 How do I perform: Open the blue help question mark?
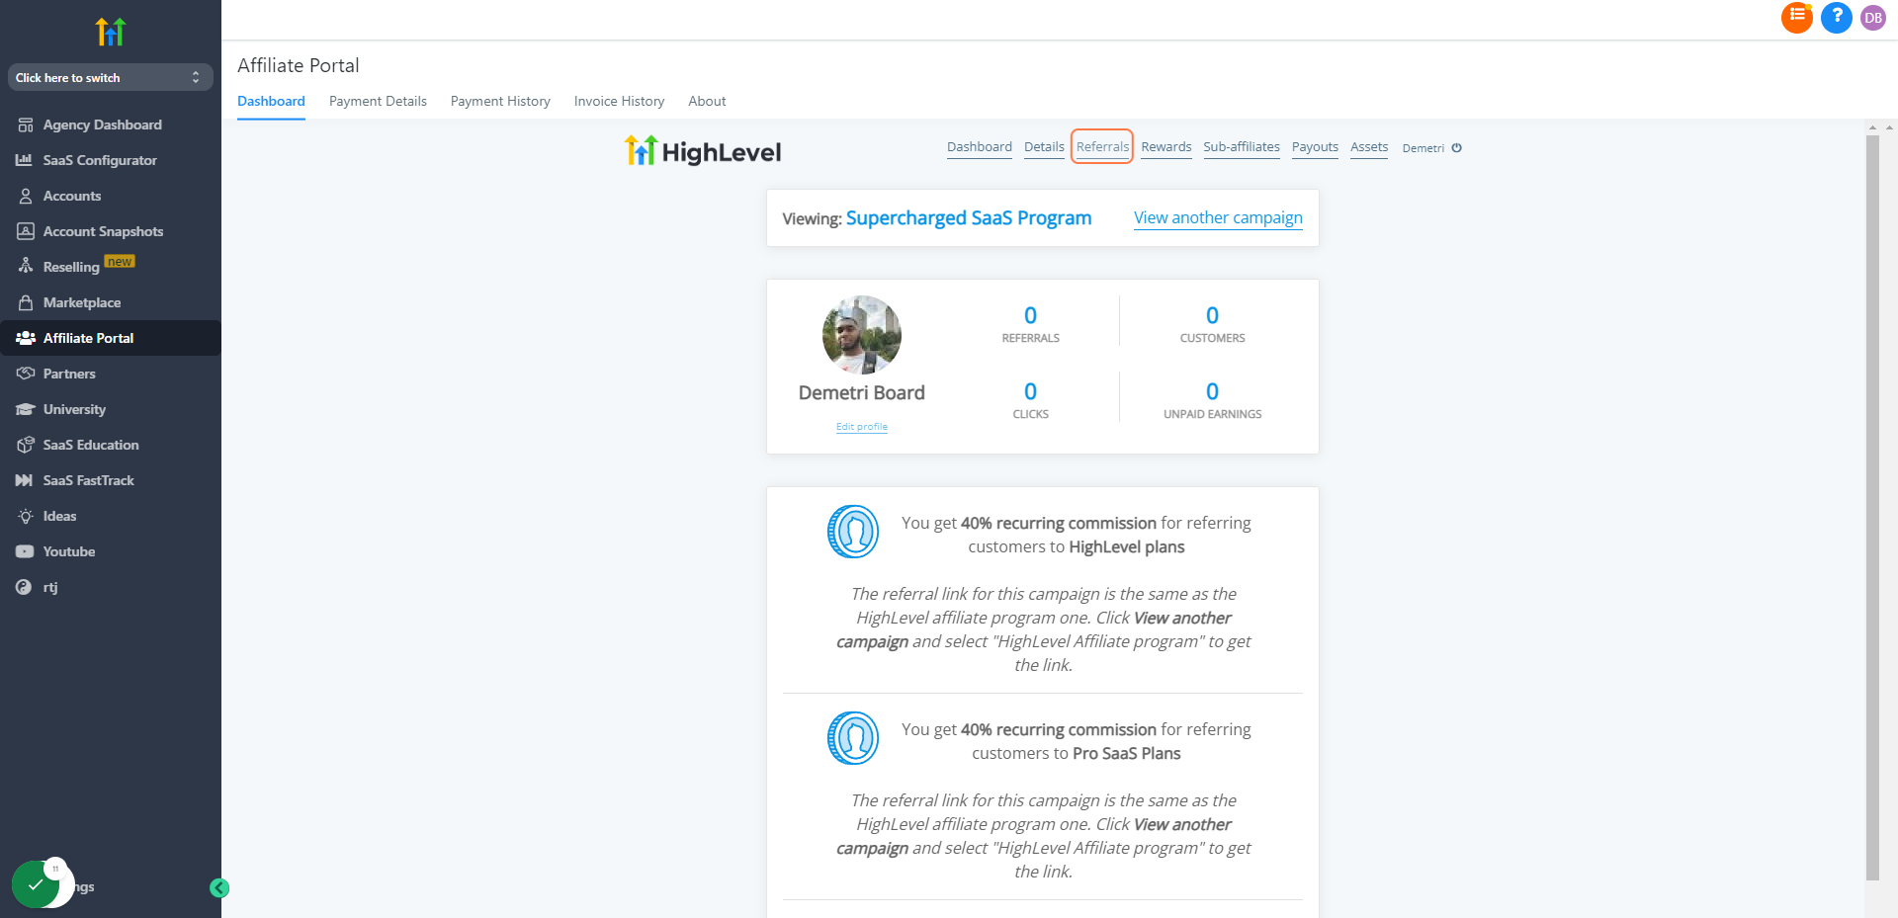point(1837,17)
